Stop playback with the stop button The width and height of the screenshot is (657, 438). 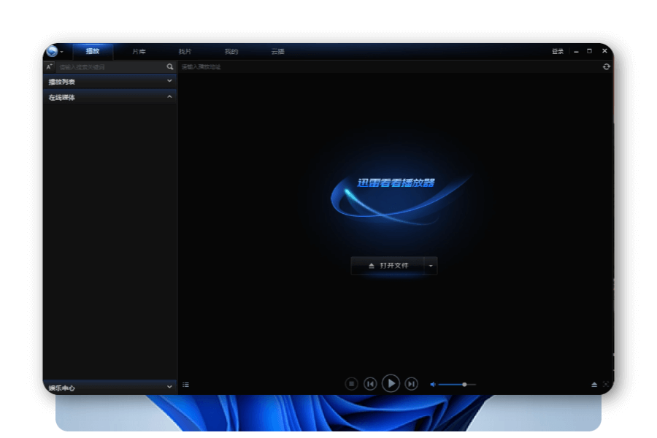351,383
